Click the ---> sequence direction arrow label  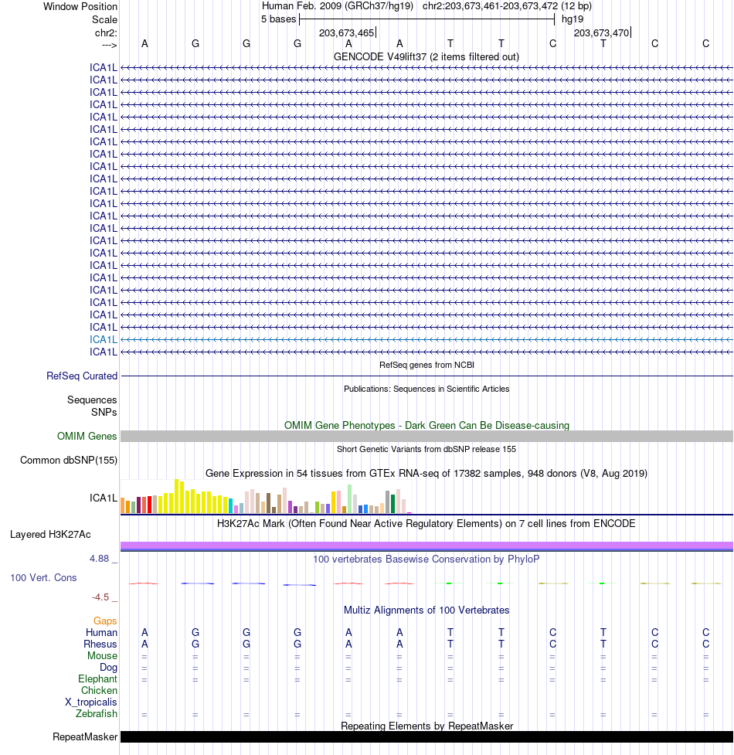coord(109,46)
